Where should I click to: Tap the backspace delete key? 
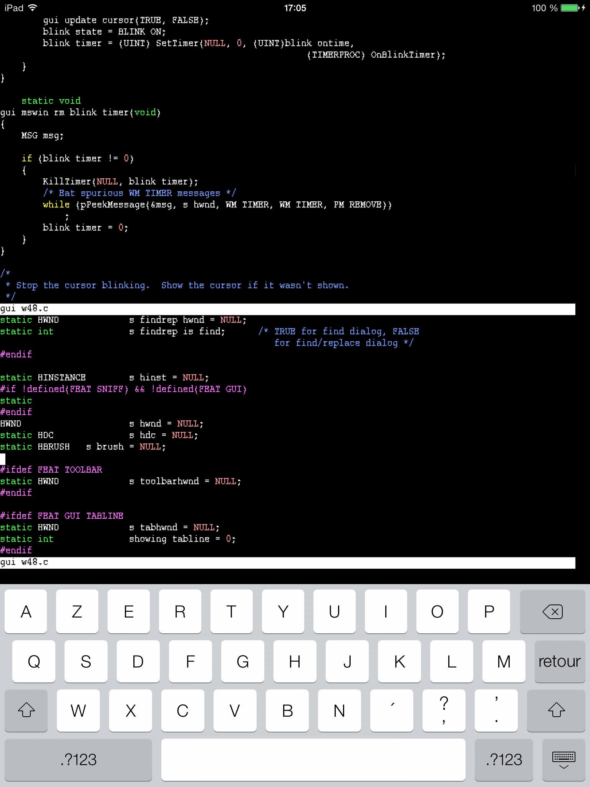tap(552, 611)
